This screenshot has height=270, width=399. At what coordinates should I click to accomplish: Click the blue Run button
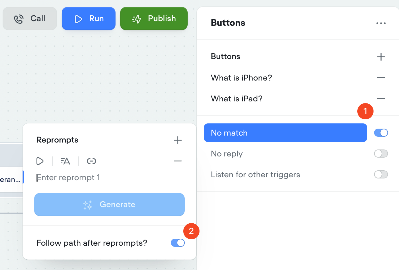(89, 19)
